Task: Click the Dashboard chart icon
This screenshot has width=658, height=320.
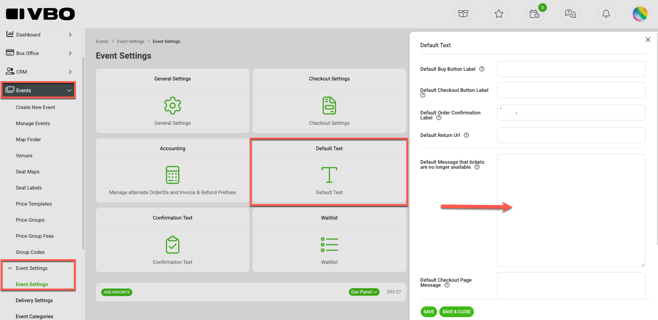Action: coord(10,34)
